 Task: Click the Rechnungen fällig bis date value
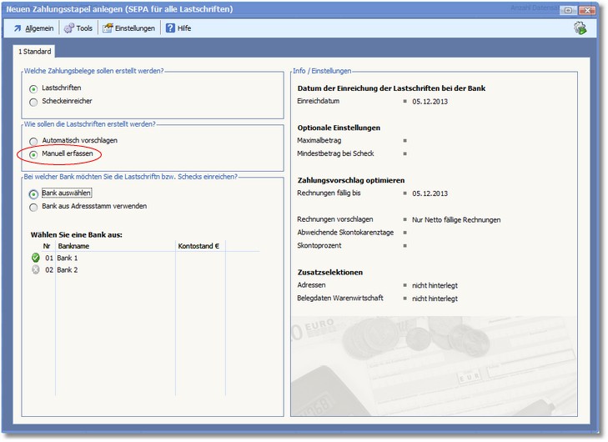point(430,193)
